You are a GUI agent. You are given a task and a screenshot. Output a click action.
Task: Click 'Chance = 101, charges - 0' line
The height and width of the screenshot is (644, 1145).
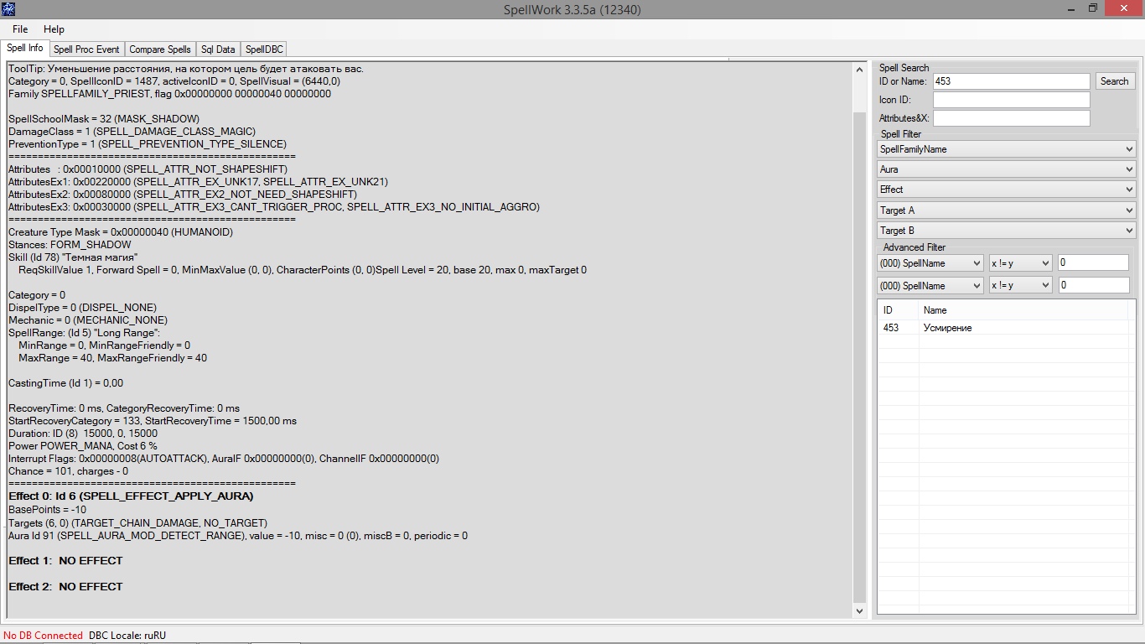(68, 471)
